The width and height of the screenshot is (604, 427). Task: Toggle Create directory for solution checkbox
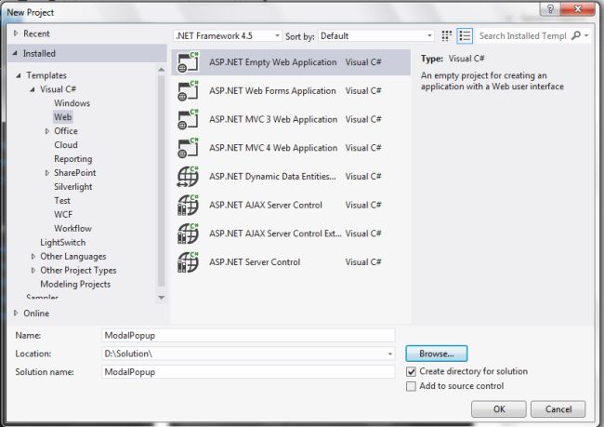tap(411, 371)
